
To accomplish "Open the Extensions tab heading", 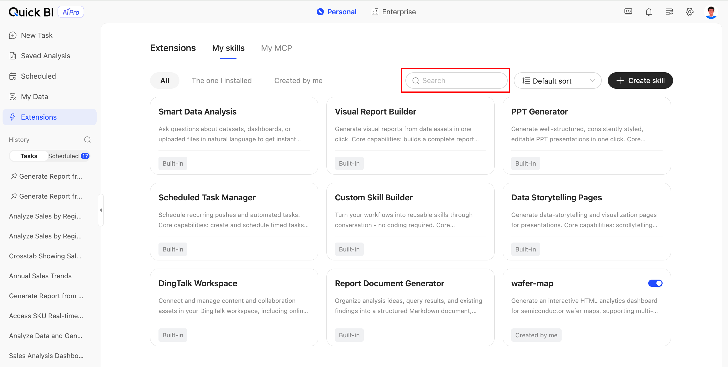I will tap(173, 48).
